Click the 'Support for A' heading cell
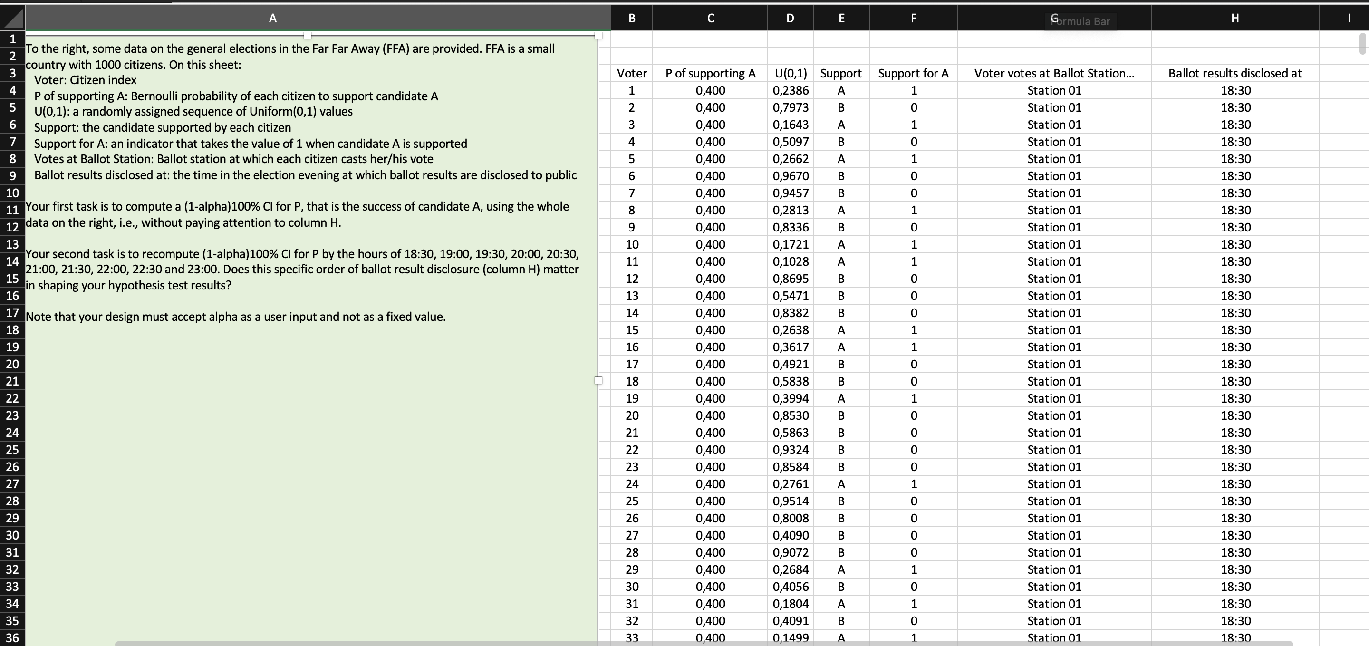 tap(913, 73)
